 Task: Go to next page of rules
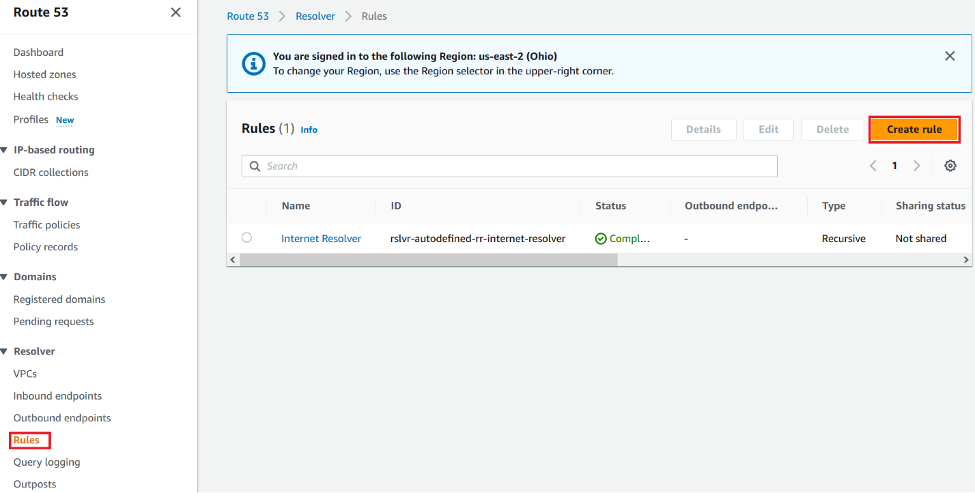coord(916,166)
